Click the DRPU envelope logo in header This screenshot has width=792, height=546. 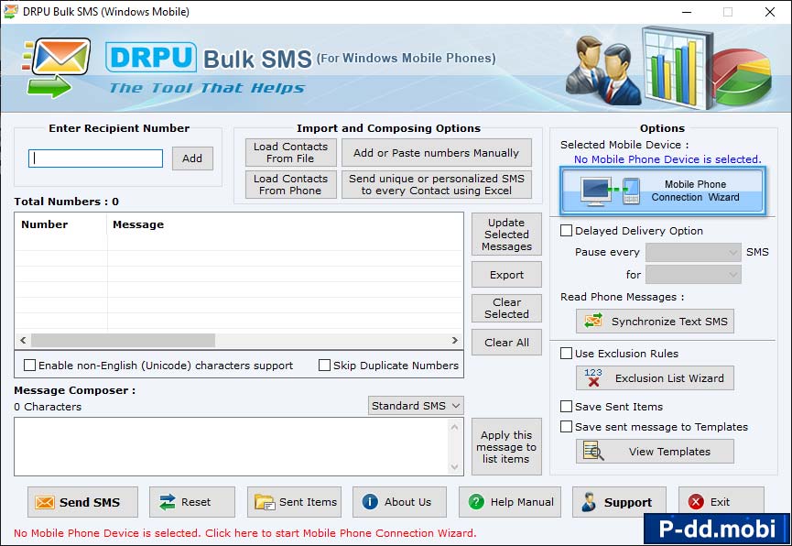pos(56,67)
